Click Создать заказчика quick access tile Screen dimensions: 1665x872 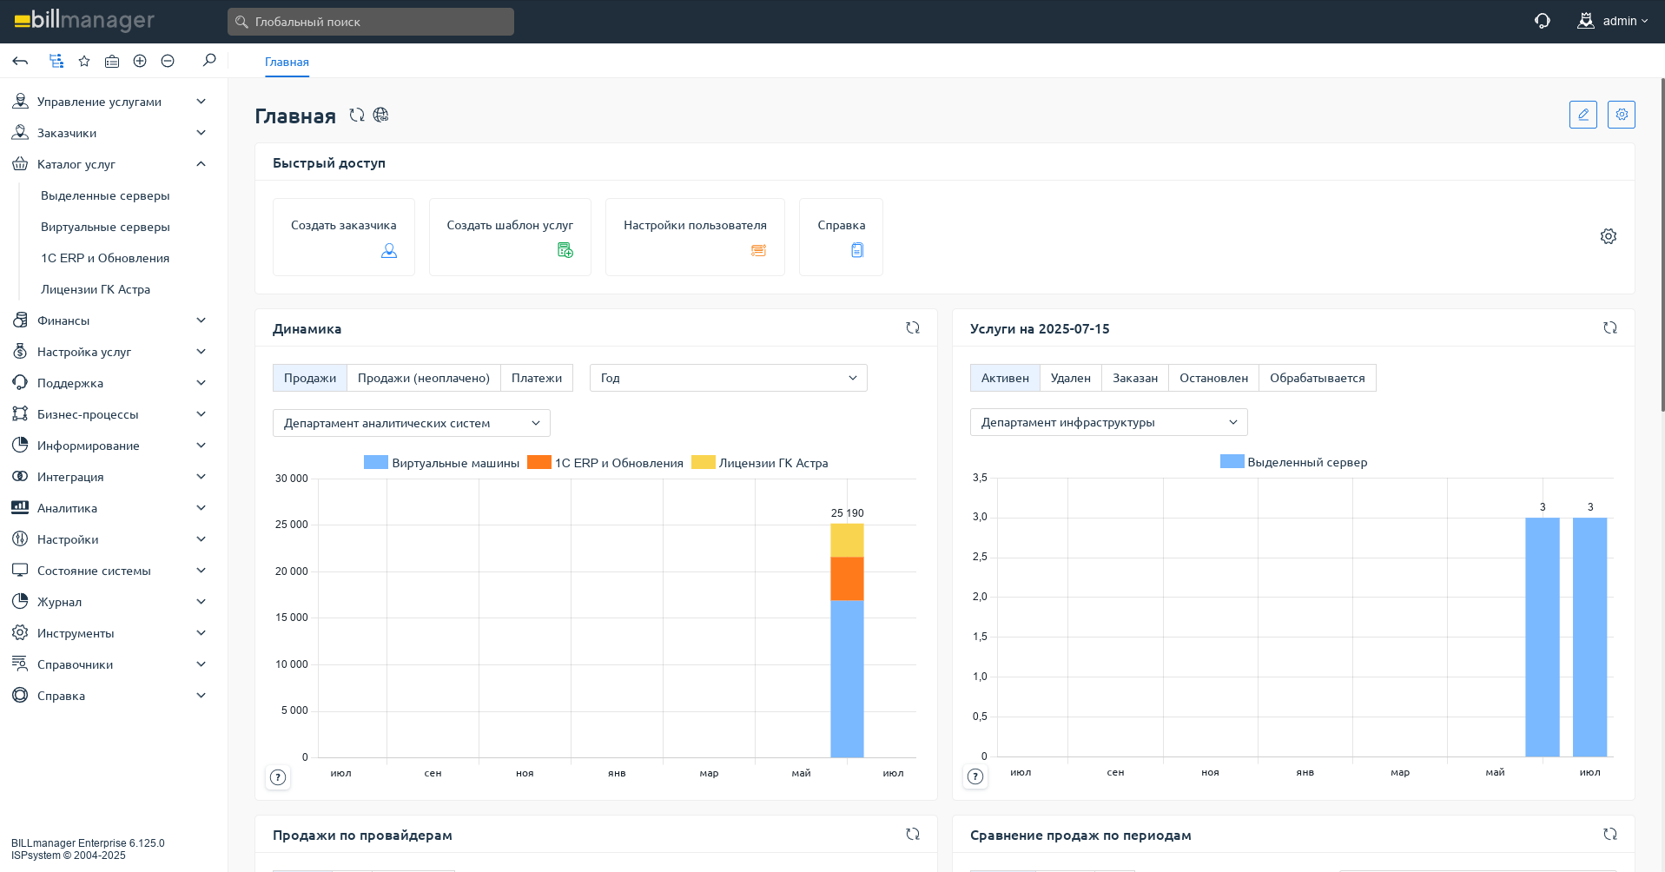click(343, 236)
